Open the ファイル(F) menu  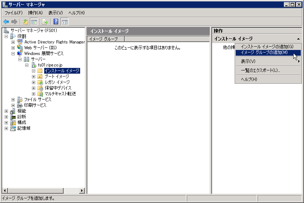pyautogui.click(x=14, y=13)
